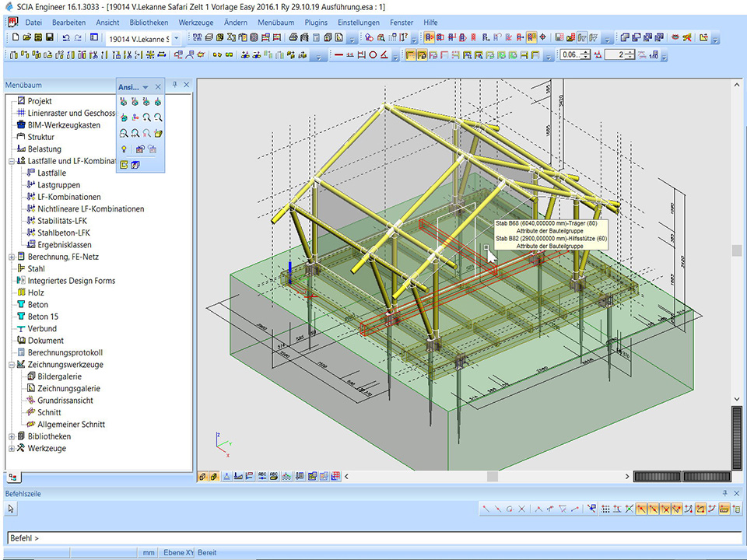Pin the Menübaum panel
The height and width of the screenshot is (560, 747).
[x=175, y=85]
